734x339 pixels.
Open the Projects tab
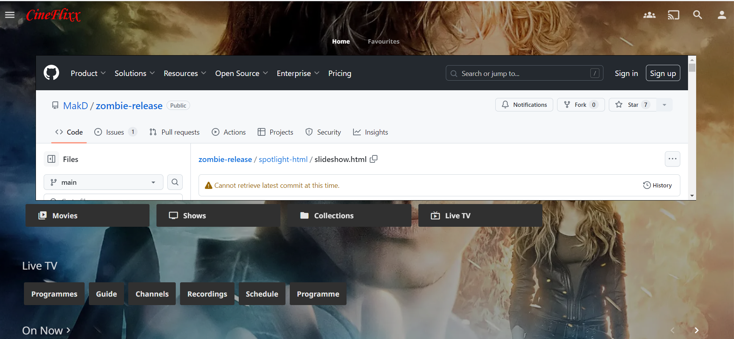(275, 132)
